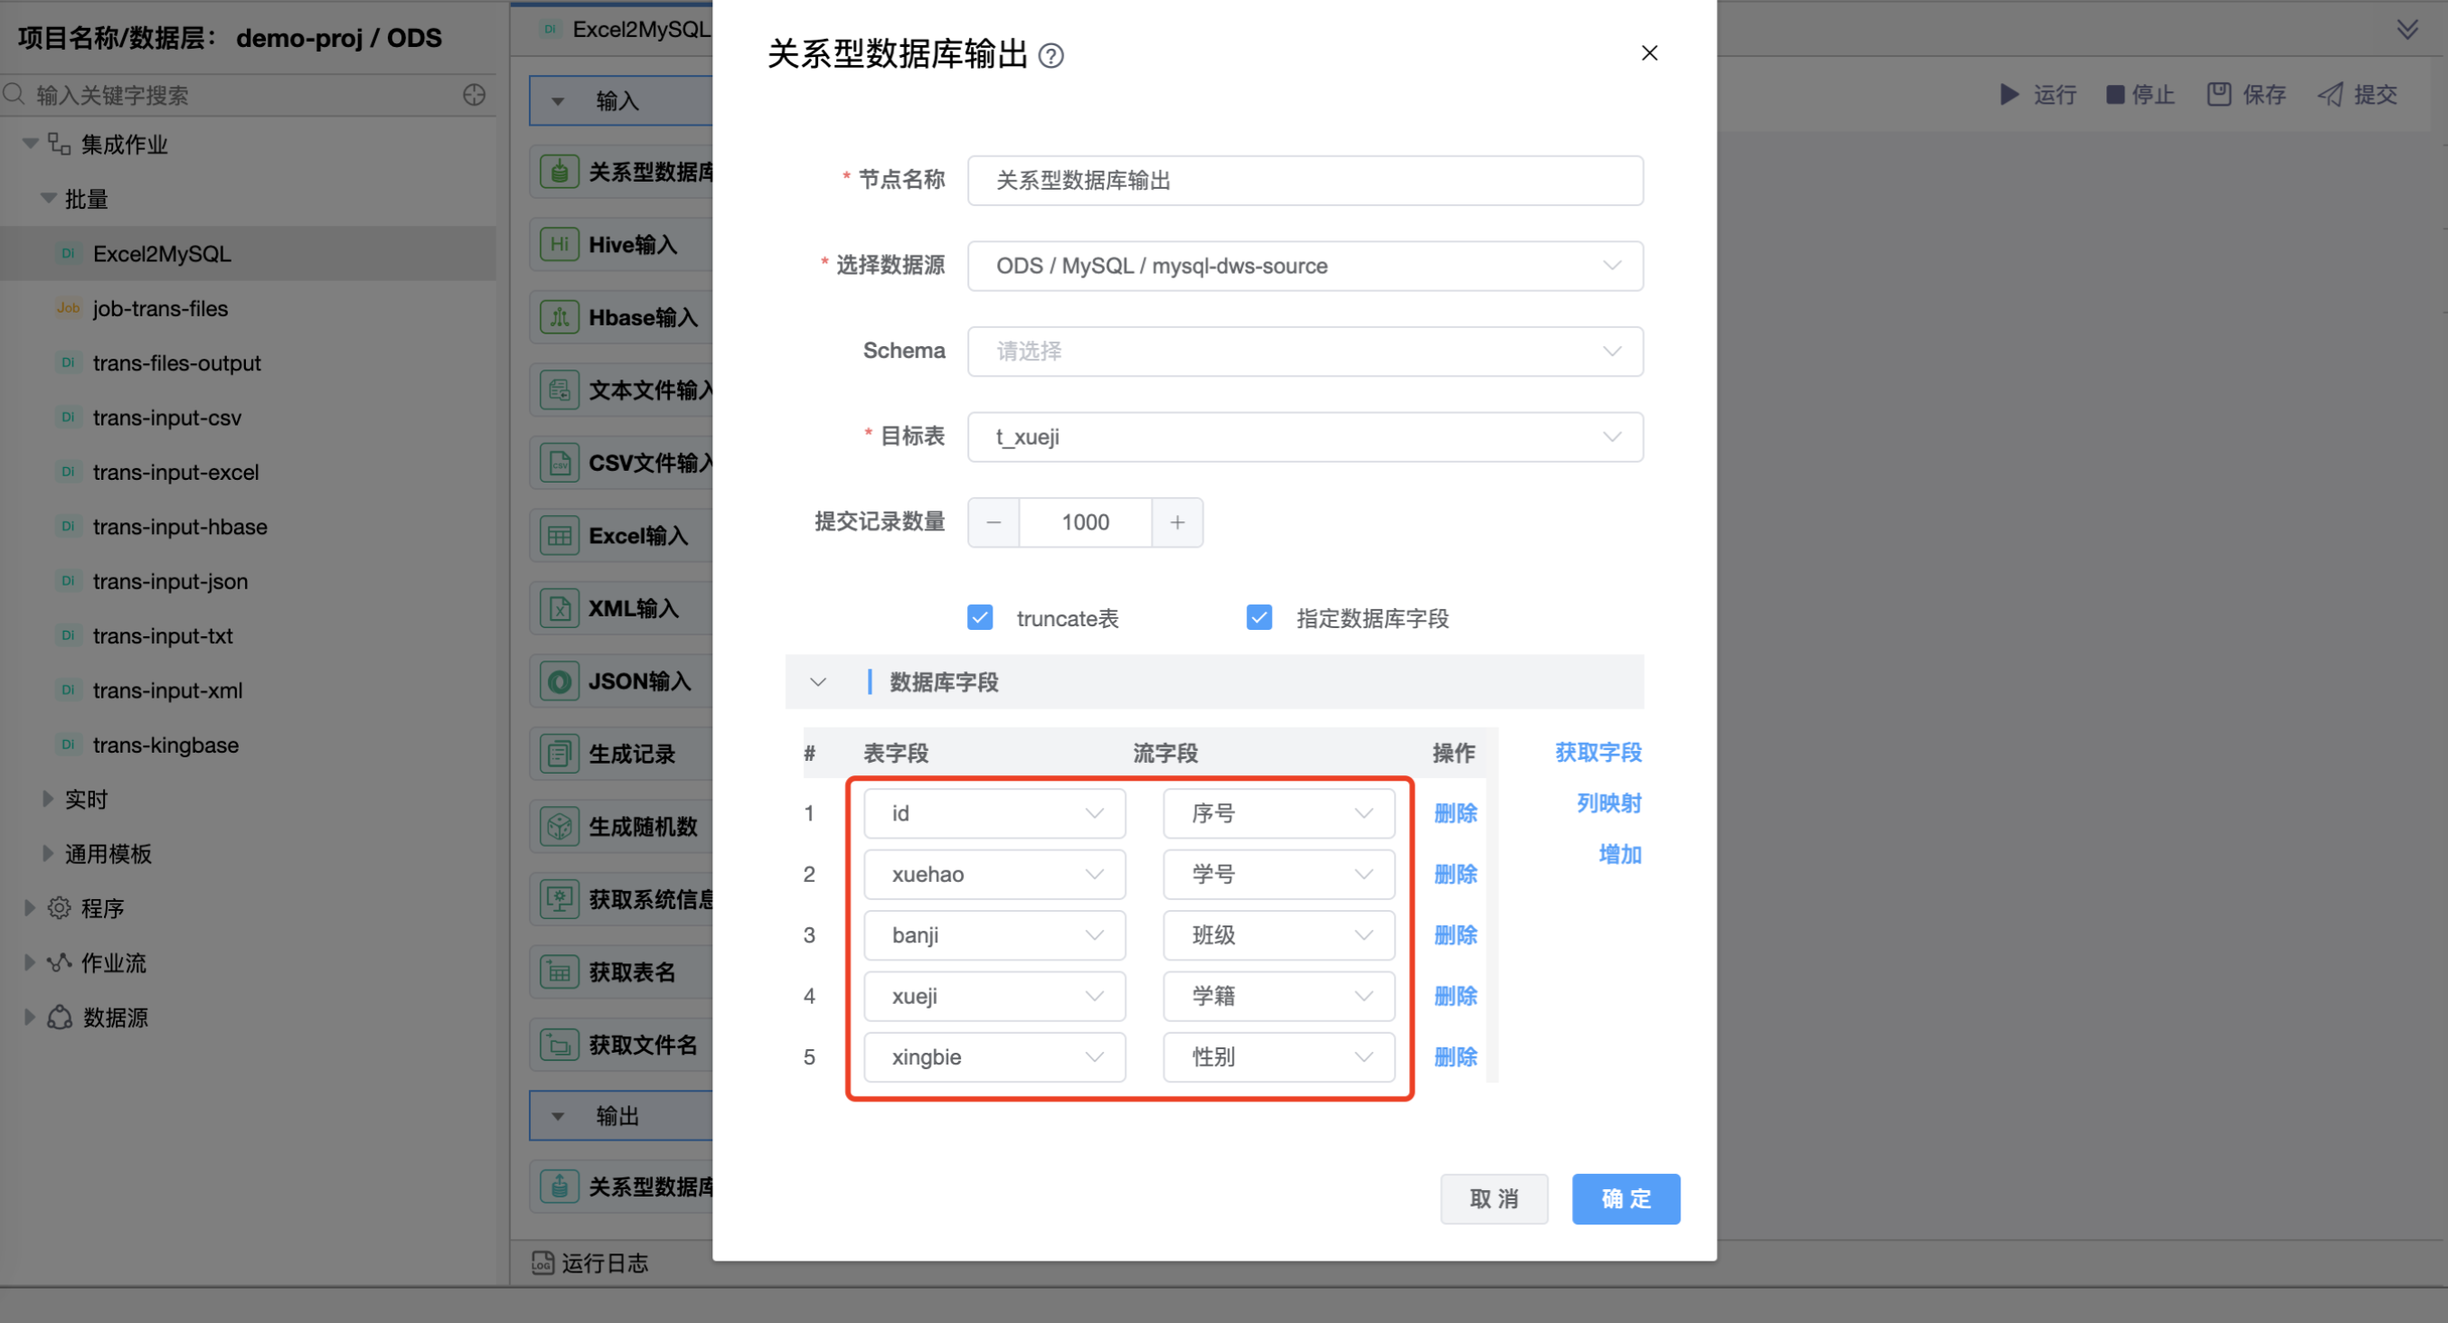Image resolution: width=2448 pixels, height=1323 pixels.
Task: Delete the xuehao field mapping row
Action: pos(1455,874)
